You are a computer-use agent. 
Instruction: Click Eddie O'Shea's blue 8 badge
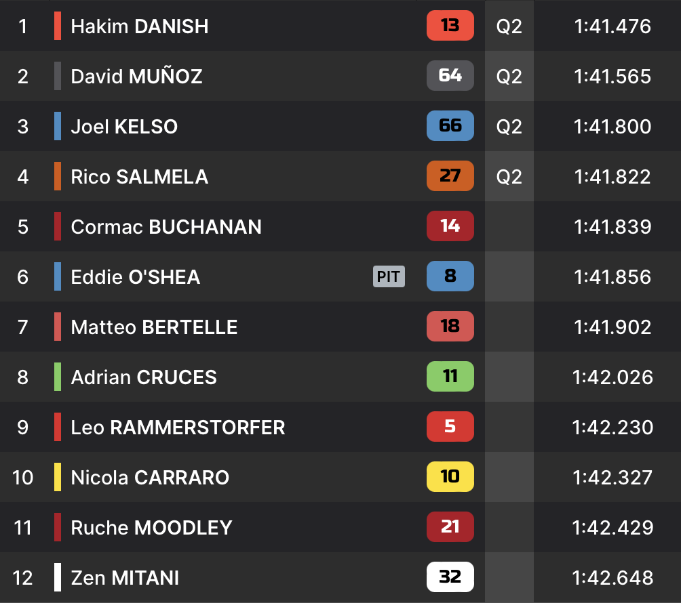pyautogui.click(x=450, y=276)
